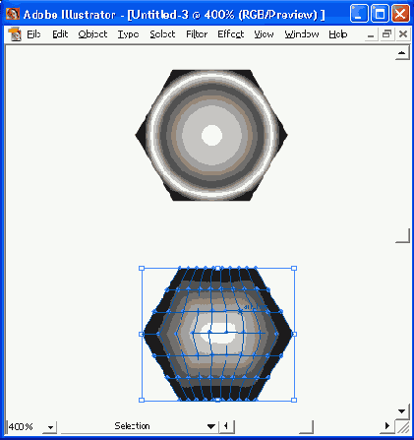Click the top-right bounding box handle
414x440 pixels.
click(x=294, y=269)
